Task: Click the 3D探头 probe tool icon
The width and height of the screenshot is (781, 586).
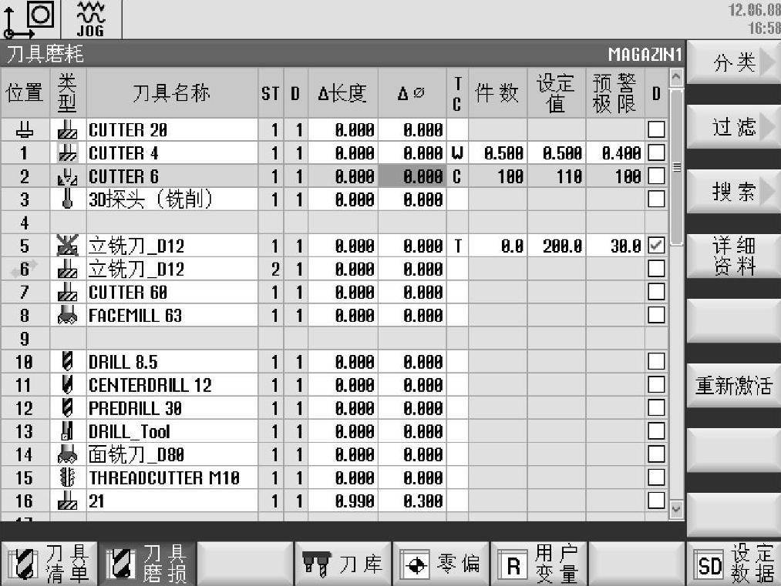Action: 68,199
